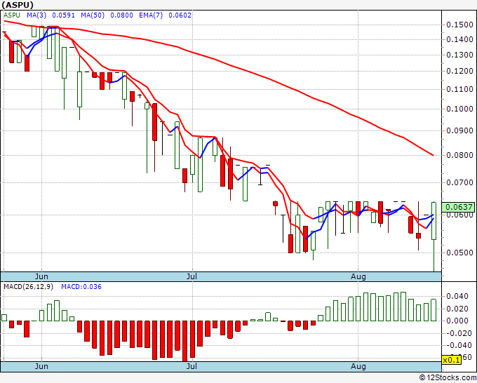The height and width of the screenshot is (383, 477).
Task: Click the Jun label on price chart axis
Action: [41, 276]
